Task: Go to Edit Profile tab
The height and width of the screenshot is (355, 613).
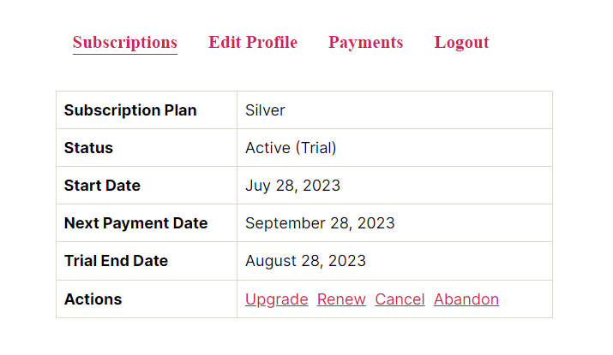Action: click(x=253, y=42)
